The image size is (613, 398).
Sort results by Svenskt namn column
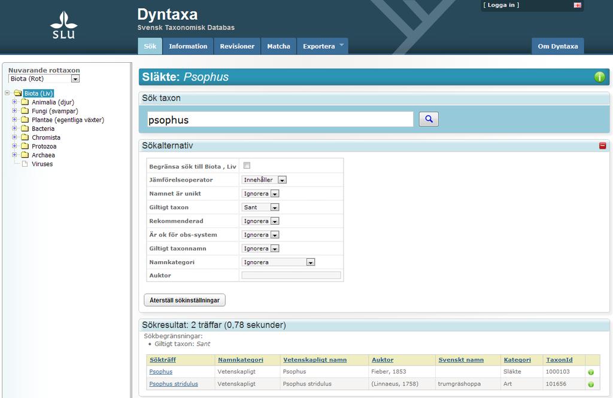(x=461, y=360)
